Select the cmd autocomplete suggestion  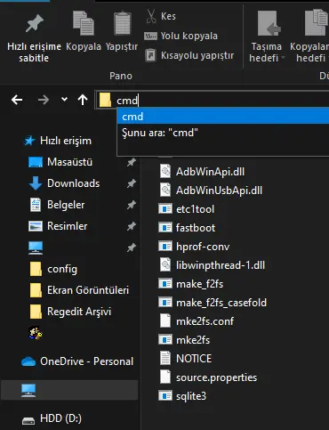[x=223, y=117]
